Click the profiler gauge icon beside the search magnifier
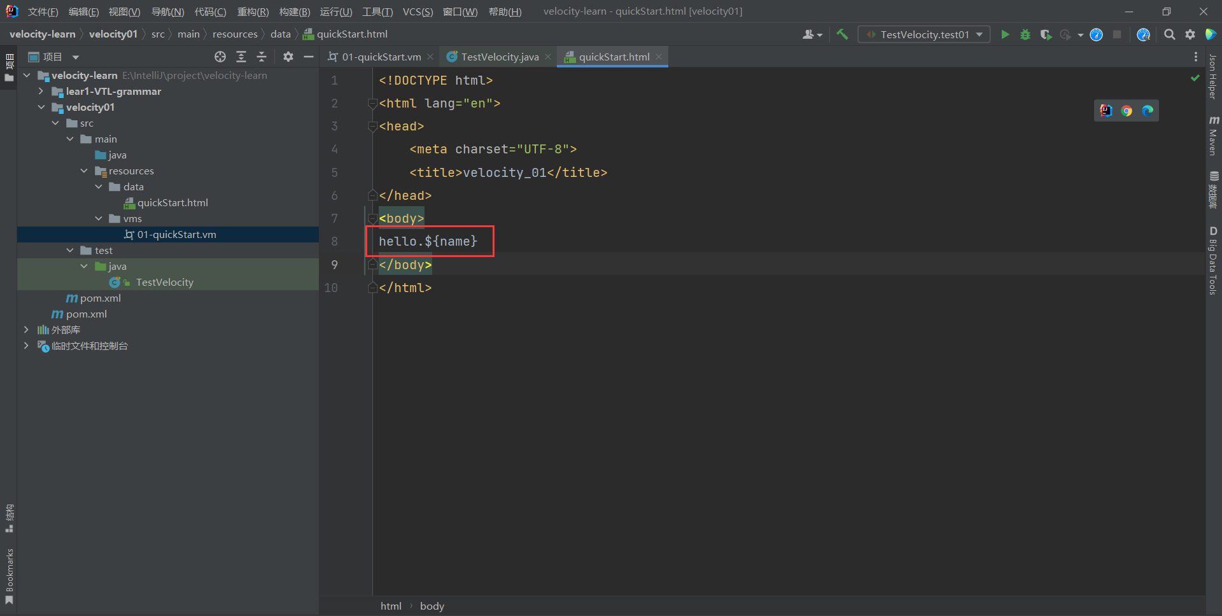This screenshot has height=616, width=1222. point(1143,34)
